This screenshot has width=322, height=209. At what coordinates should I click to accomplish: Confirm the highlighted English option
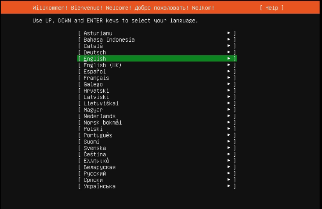157,58
